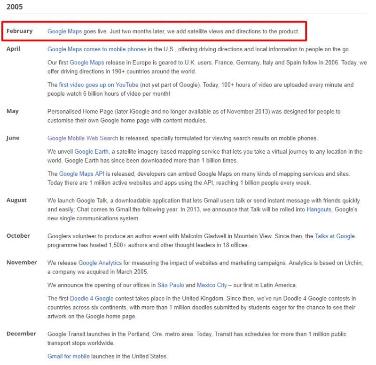Open the Doodle 4 Google link
The width and height of the screenshot is (376, 365).
pos(92,298)
